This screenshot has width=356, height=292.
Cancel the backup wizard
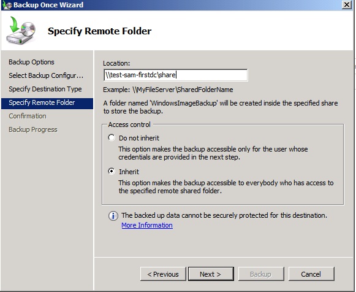(311, 274)
